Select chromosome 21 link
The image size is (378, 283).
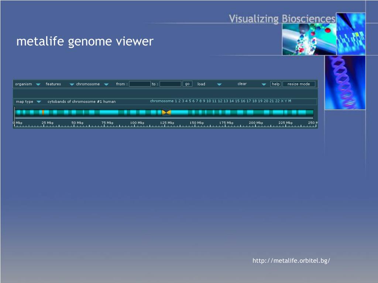pos(272,101)
